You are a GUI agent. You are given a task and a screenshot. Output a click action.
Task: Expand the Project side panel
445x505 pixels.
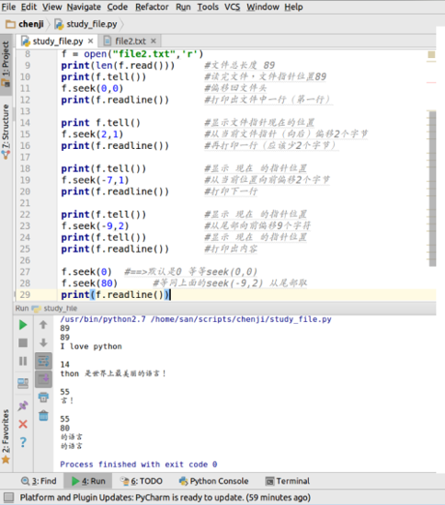(x=6, y=63)
